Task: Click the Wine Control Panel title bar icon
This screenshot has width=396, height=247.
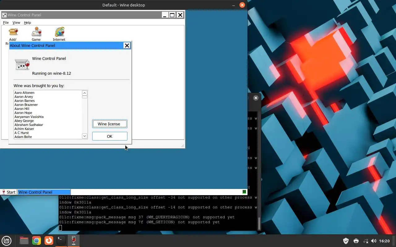Action: [x=4, y=15]
